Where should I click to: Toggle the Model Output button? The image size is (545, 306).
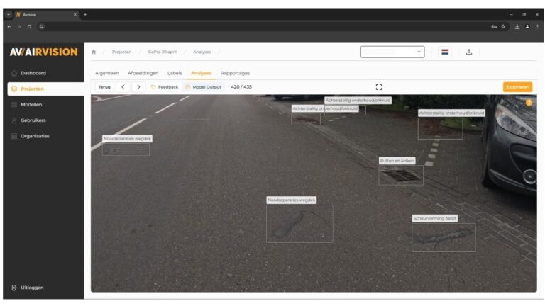204,87
